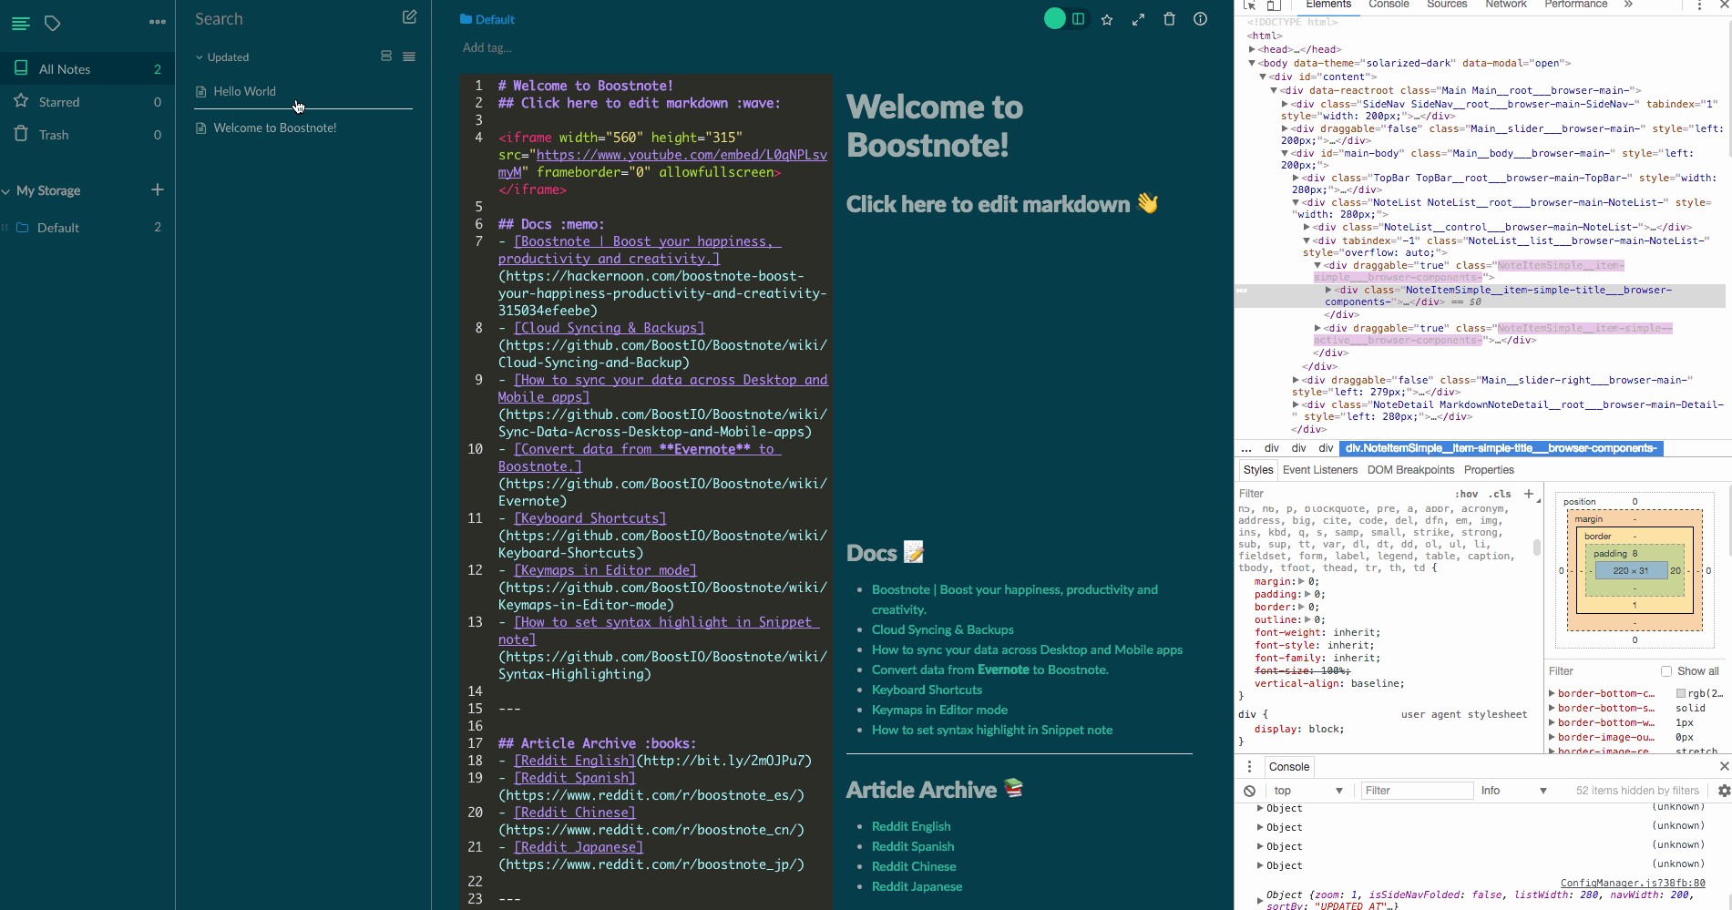Collapse the body element node
The height and width of the screenshot is (910, 1732).
(1252, 63)
